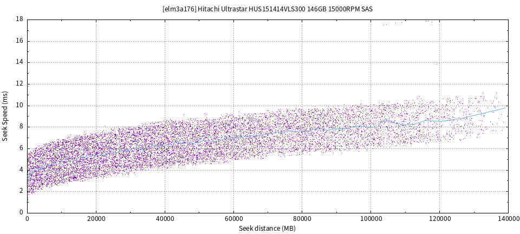Click the 2 y-axis tick label
Image resolution: width=520 pixels, height=234 pixels.
point(21,191)
